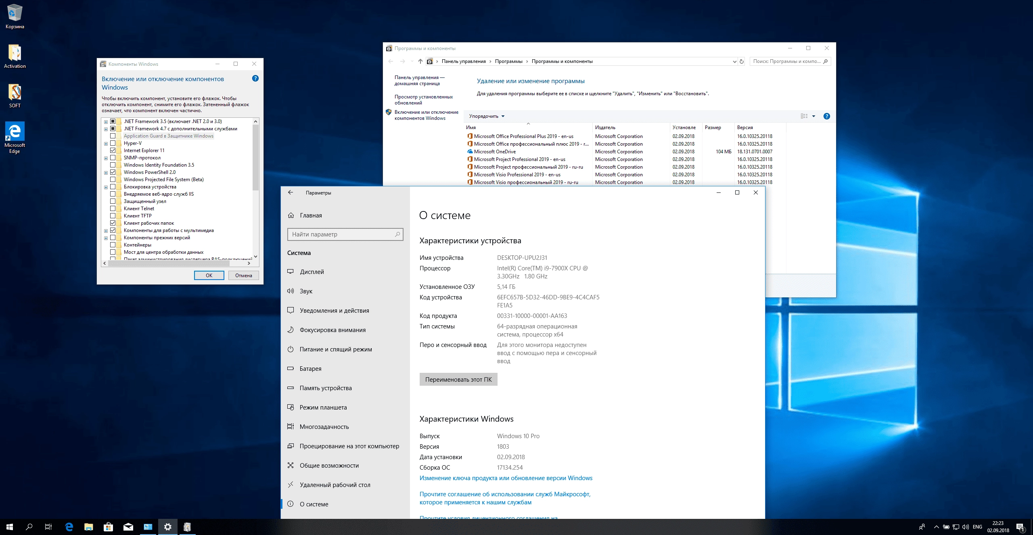Expand Блокировка устройства tree node
Image resolution: width=1033 pixels, height=535 pixels.
point(106,187)
